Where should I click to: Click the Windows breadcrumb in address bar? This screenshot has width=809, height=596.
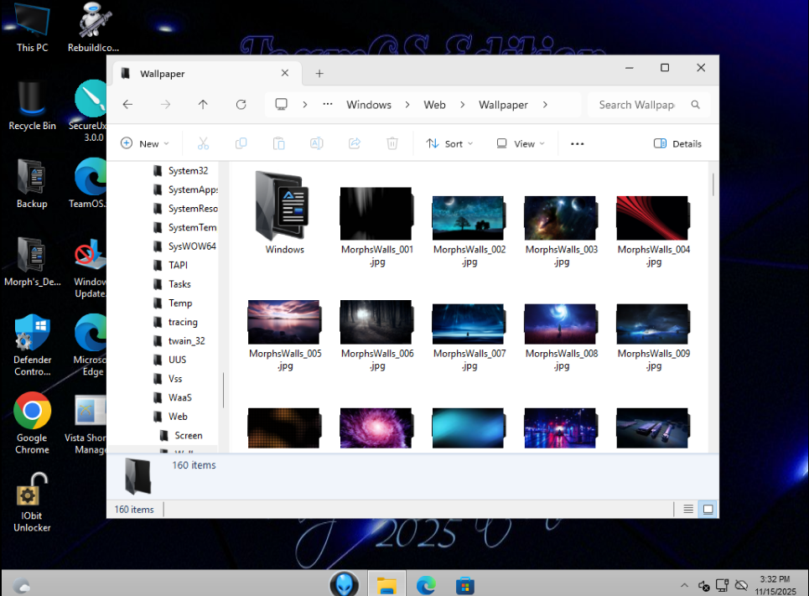click(369, 105)
